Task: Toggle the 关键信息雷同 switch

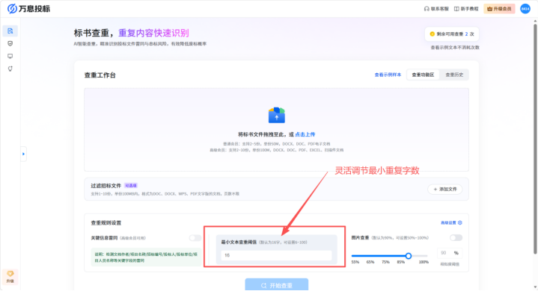Action: [195, 238]
